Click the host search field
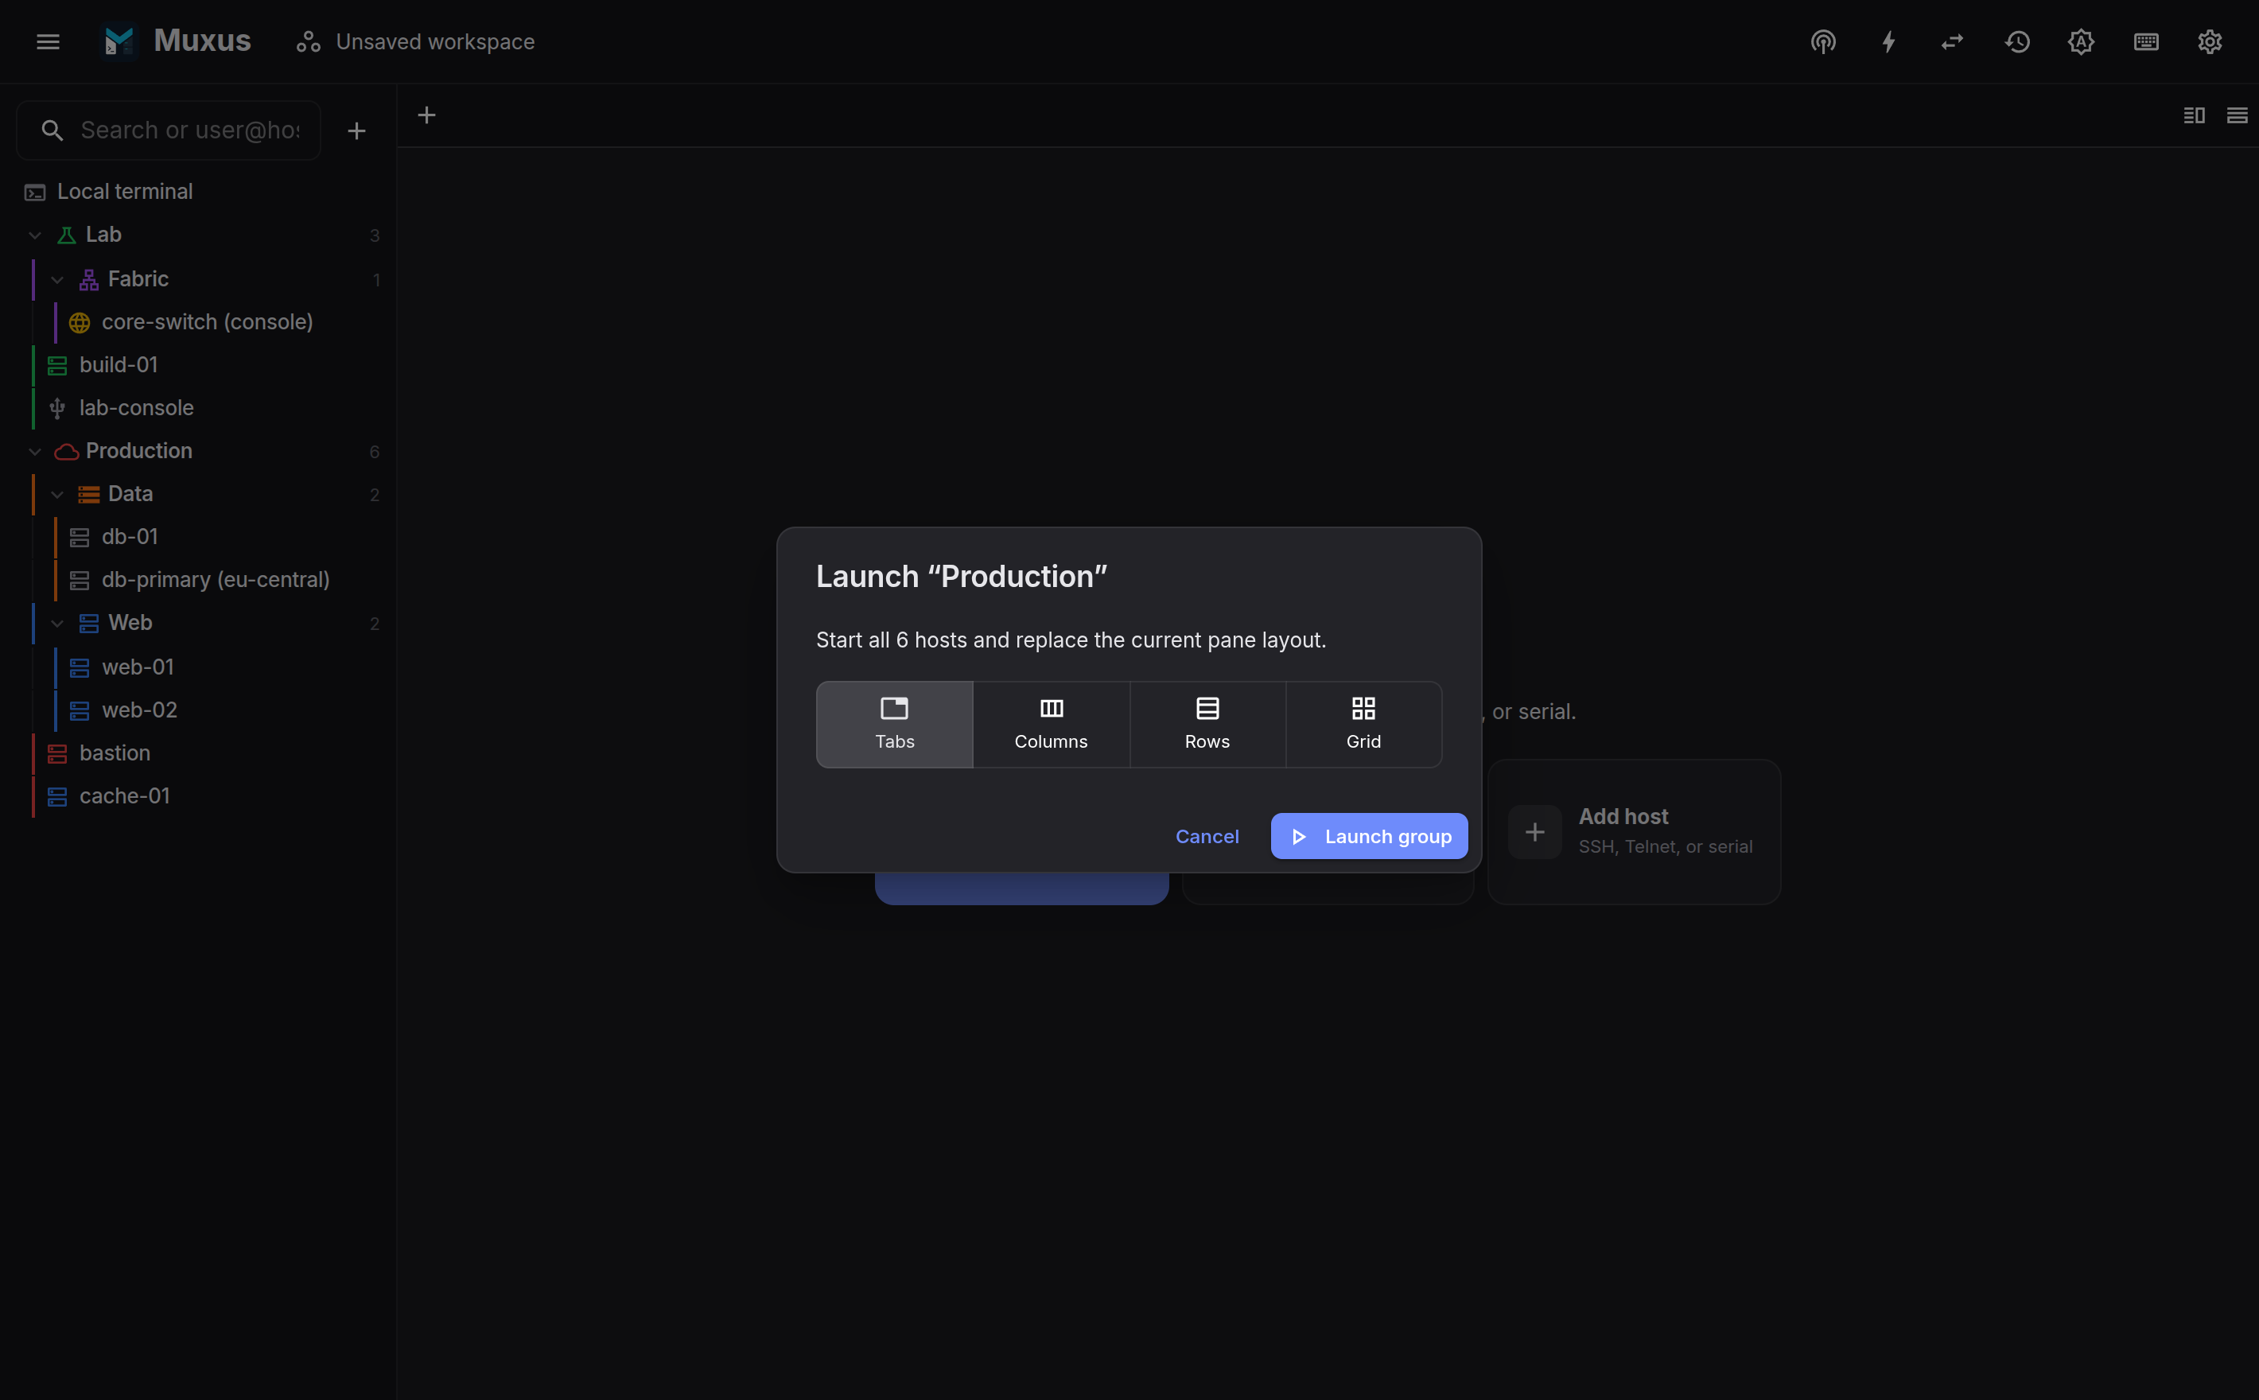The width and height of the screenshot is (2259, 1400). (x=169, y=130)
